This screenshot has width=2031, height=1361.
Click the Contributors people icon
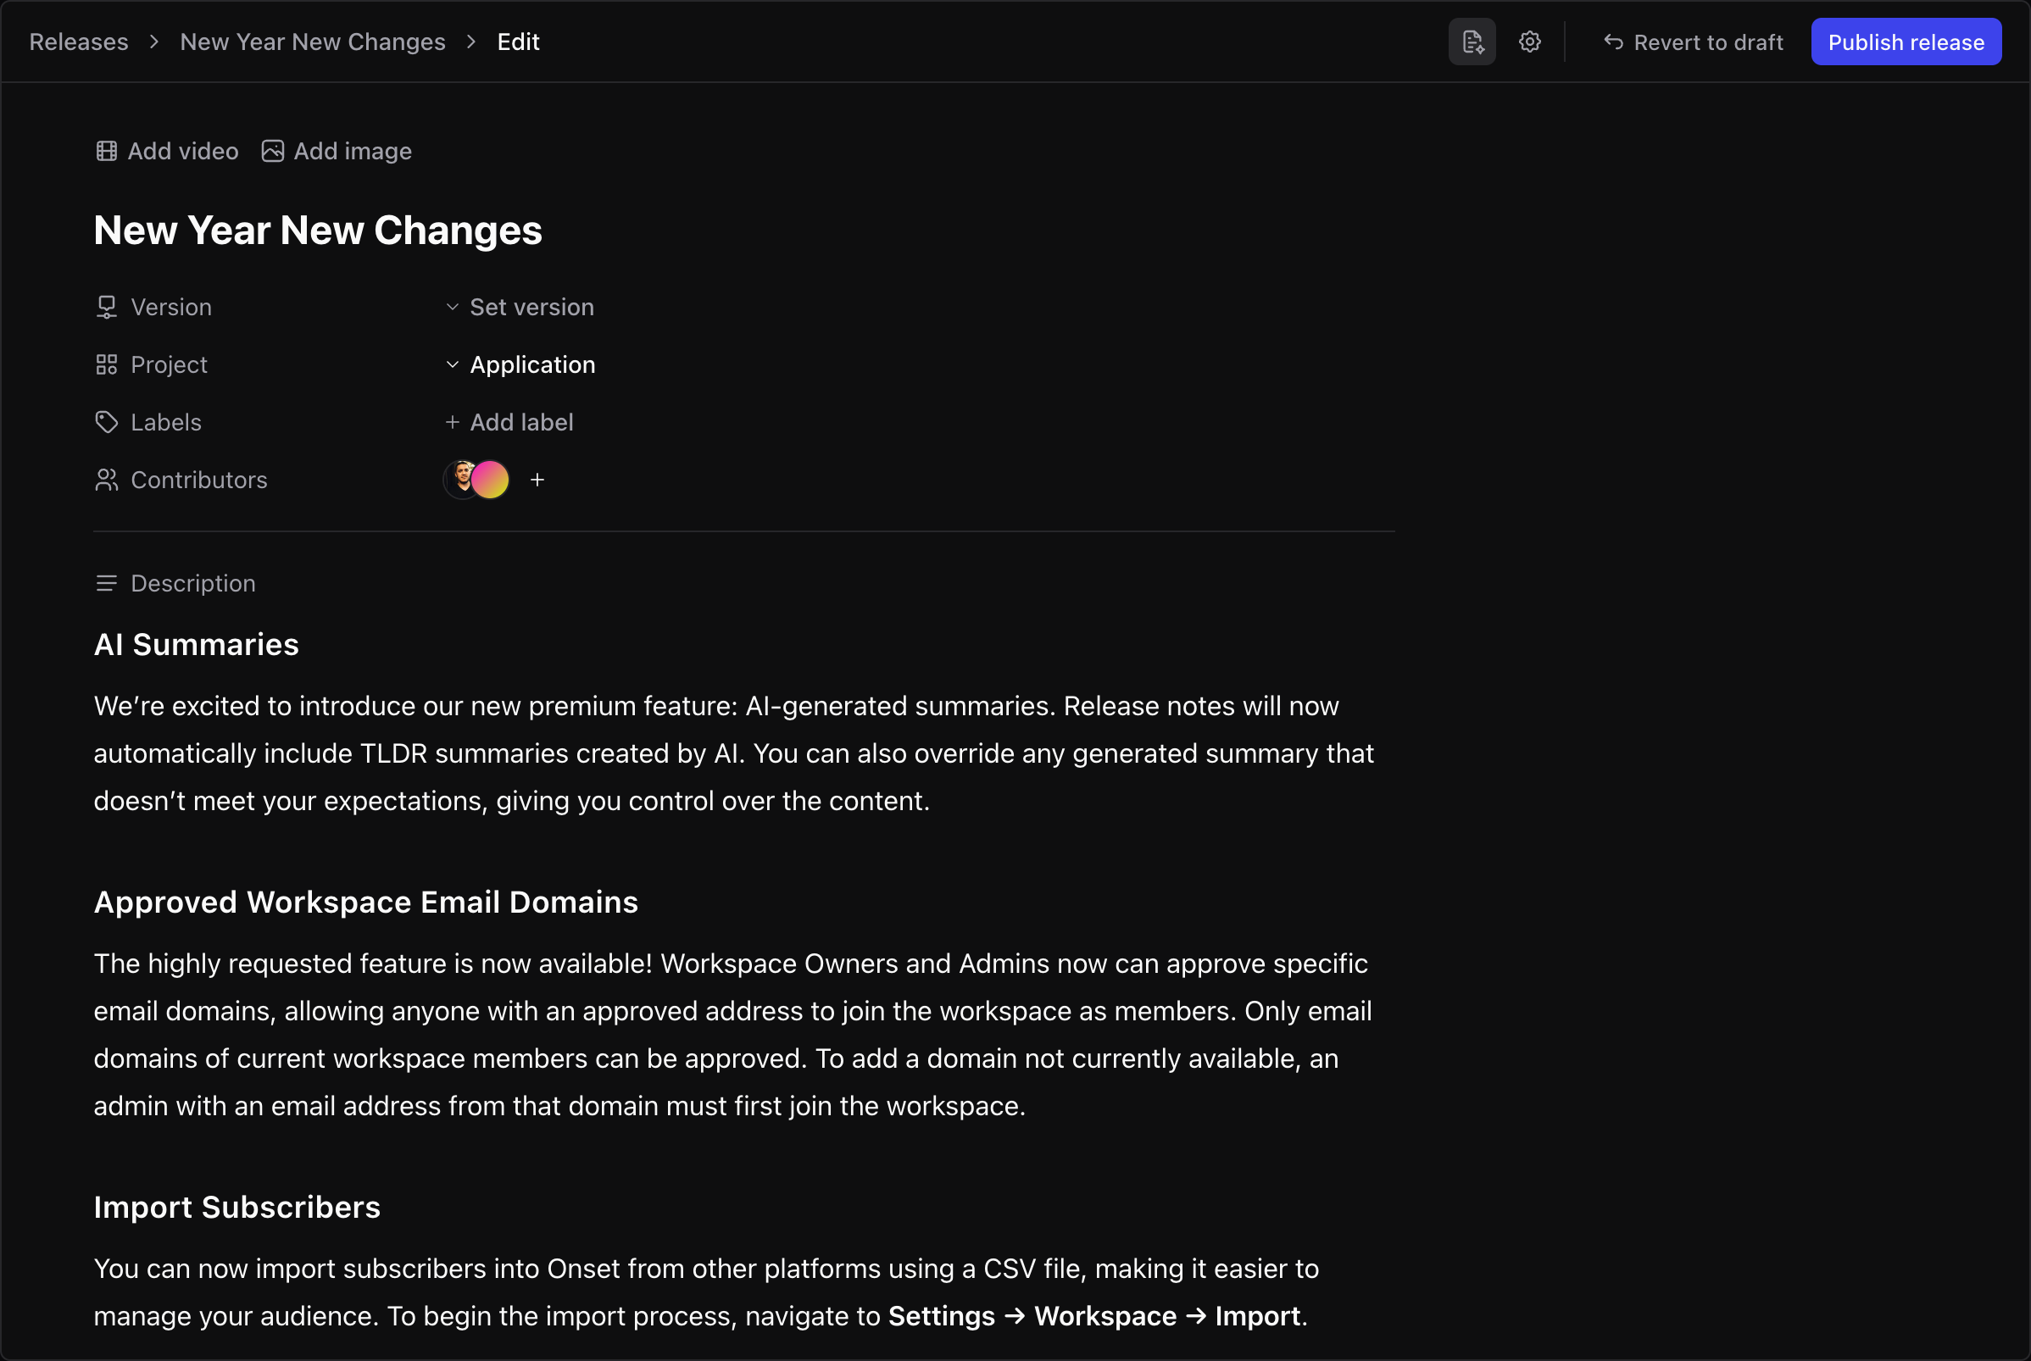[x=106, y=479]
